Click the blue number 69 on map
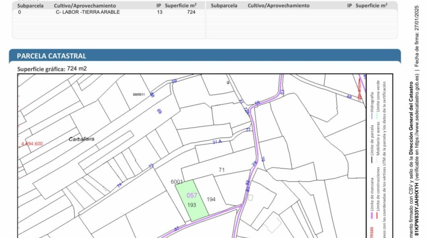This screenshot has width=427, height=238. tap(159, 111)
